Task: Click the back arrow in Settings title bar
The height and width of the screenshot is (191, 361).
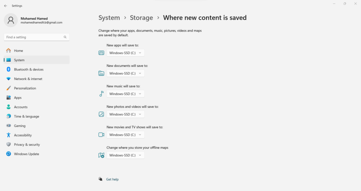Action: point(5,6)
